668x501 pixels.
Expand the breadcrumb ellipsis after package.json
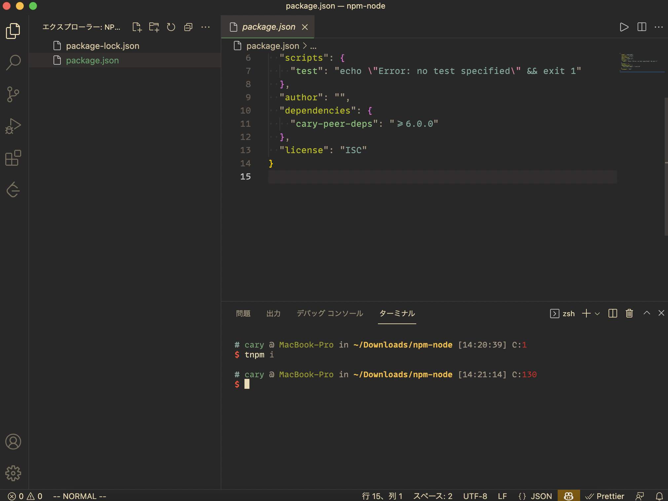point(313,46)
